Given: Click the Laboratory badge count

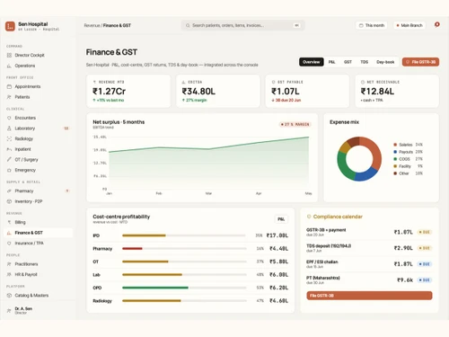Looking at the screenshot, I should (x=66, y=129).
